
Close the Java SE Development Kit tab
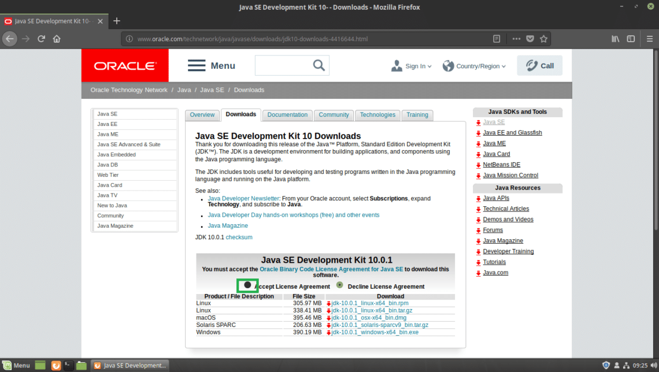[x=100, y=21]
